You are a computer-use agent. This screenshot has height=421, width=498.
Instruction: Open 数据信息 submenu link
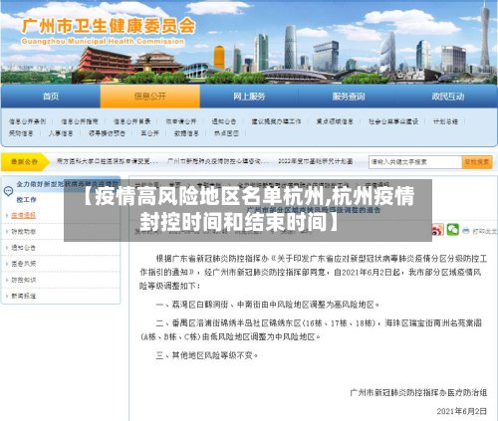[186, 133]
